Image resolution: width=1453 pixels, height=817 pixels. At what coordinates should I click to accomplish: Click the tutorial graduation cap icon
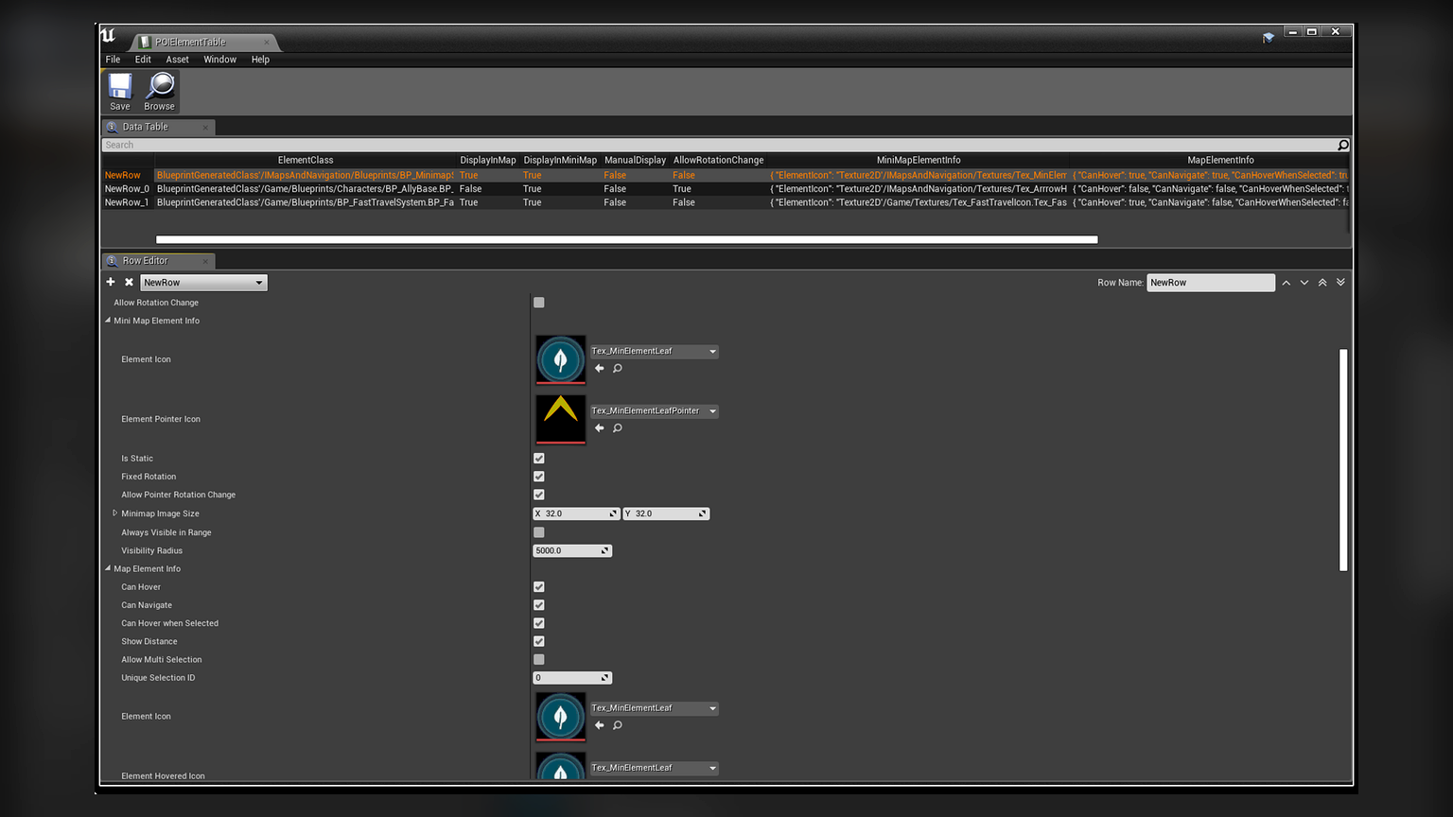click(x=1269, y=38)
